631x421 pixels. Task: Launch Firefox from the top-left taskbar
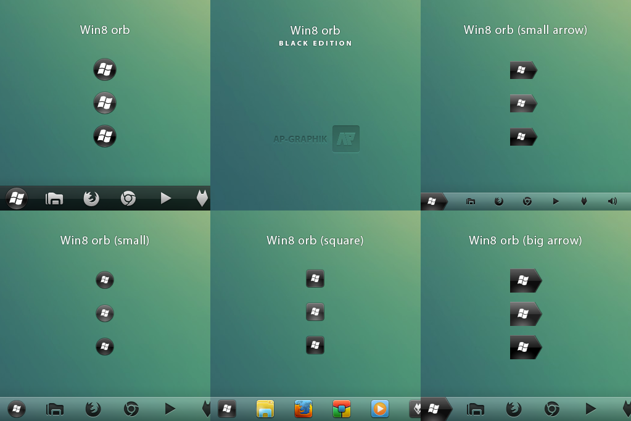(91, 198)
